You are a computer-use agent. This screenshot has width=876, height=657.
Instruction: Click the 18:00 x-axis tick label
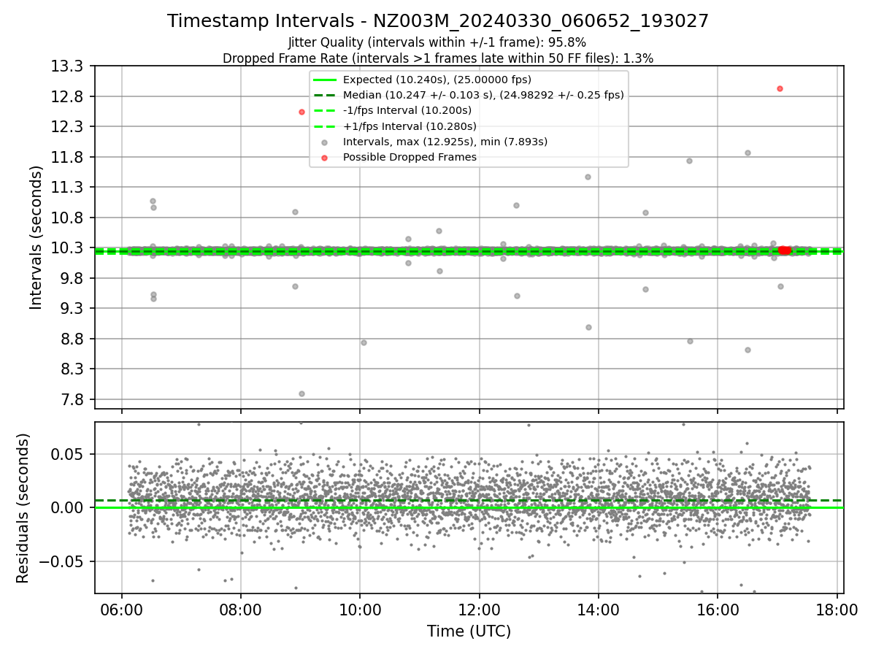click(837, 609)
